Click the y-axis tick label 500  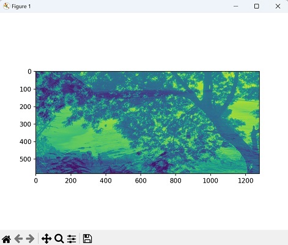click(26, 159)
